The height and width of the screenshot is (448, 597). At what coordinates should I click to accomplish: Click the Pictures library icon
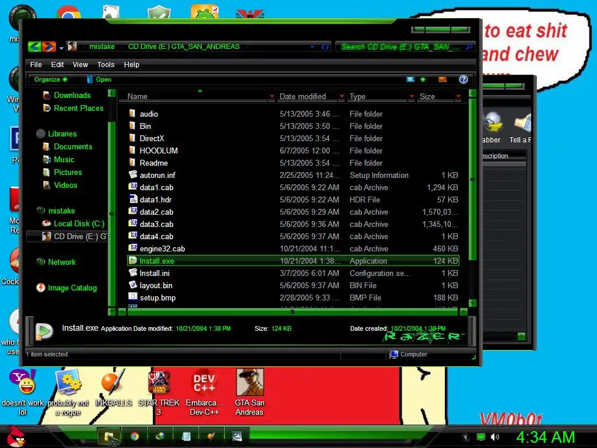[47, 172]
